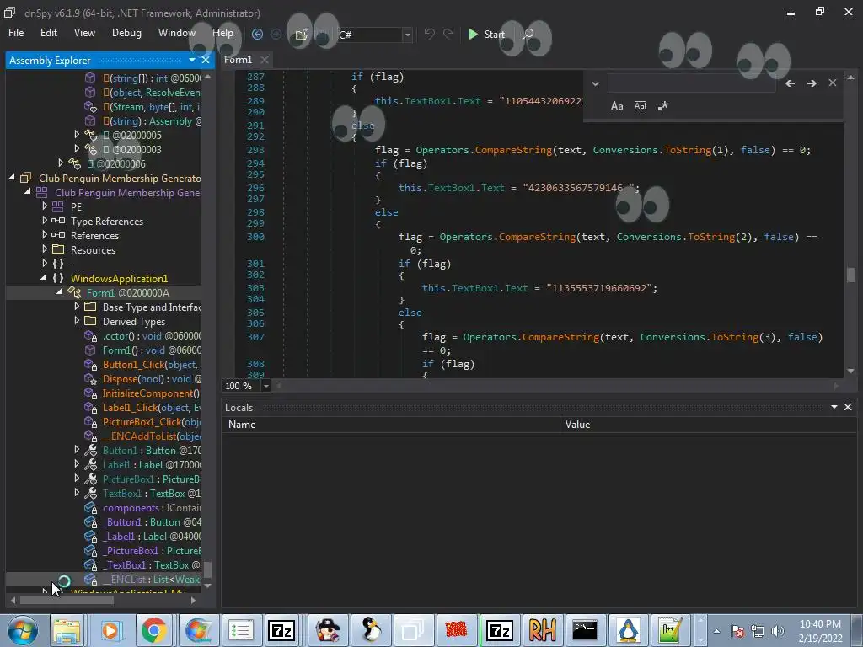
Task: Navigate backward with the toolbar back arrow
Action: [x=257, y=34]
